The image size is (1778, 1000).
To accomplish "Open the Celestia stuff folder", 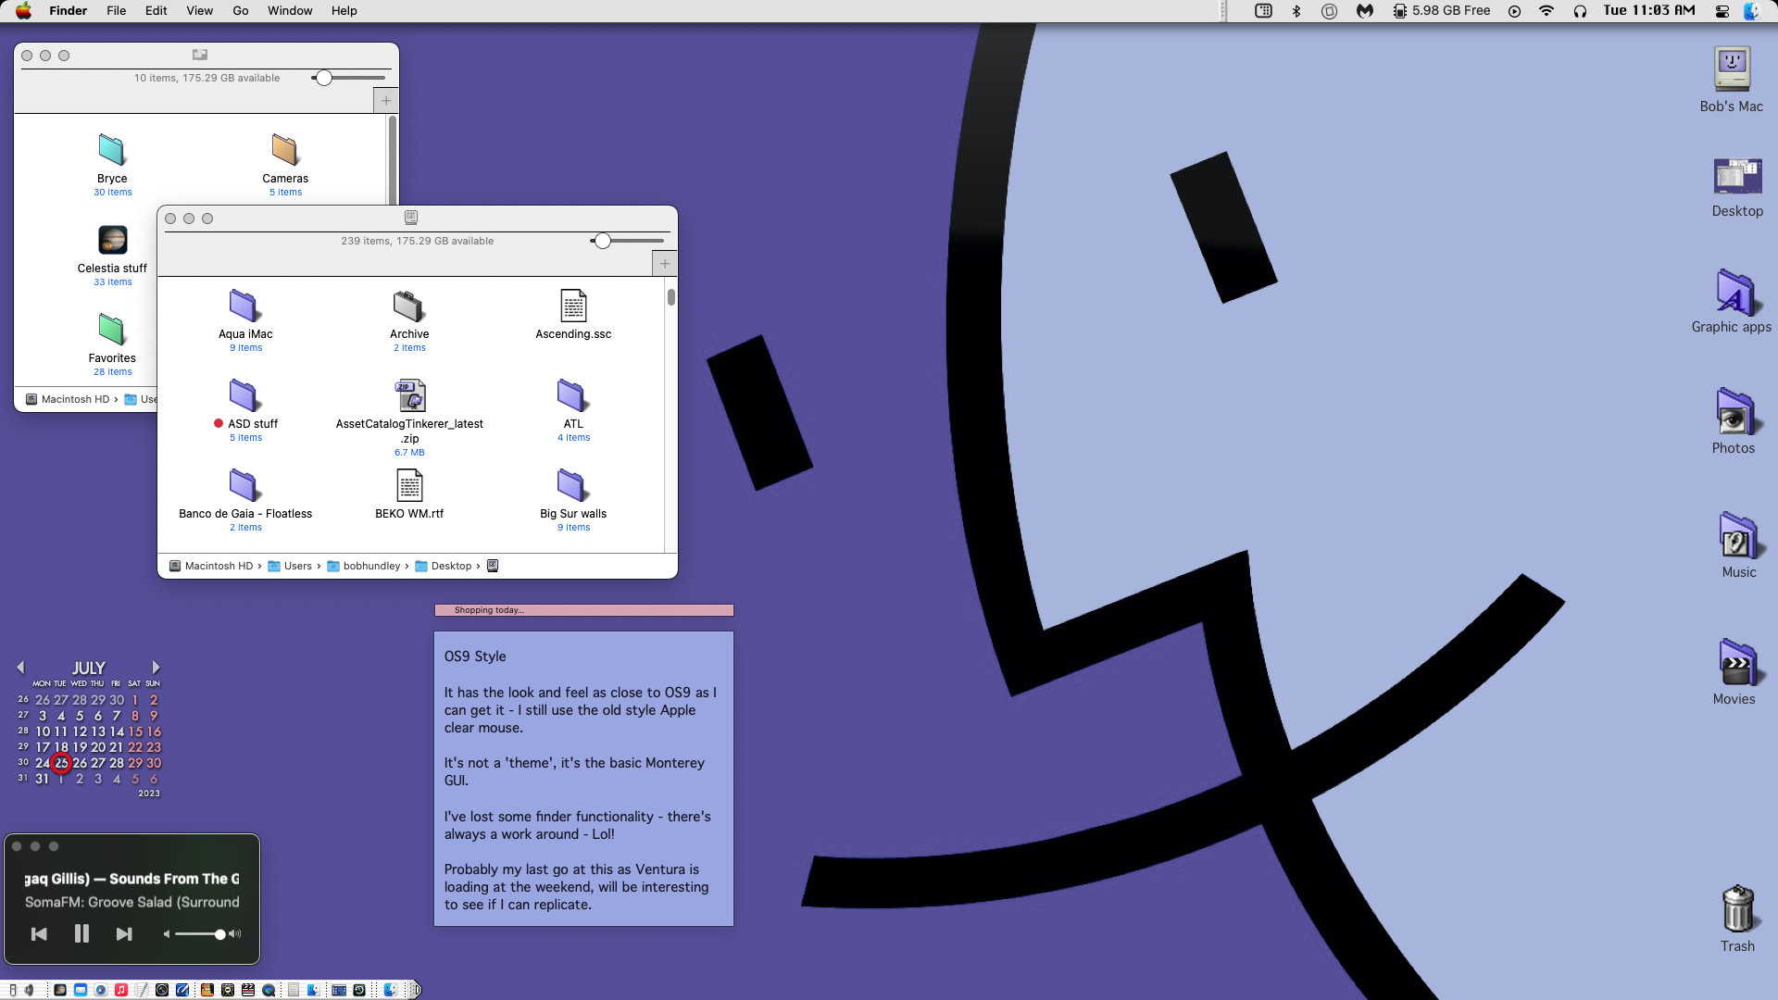I will coord(112,241).
